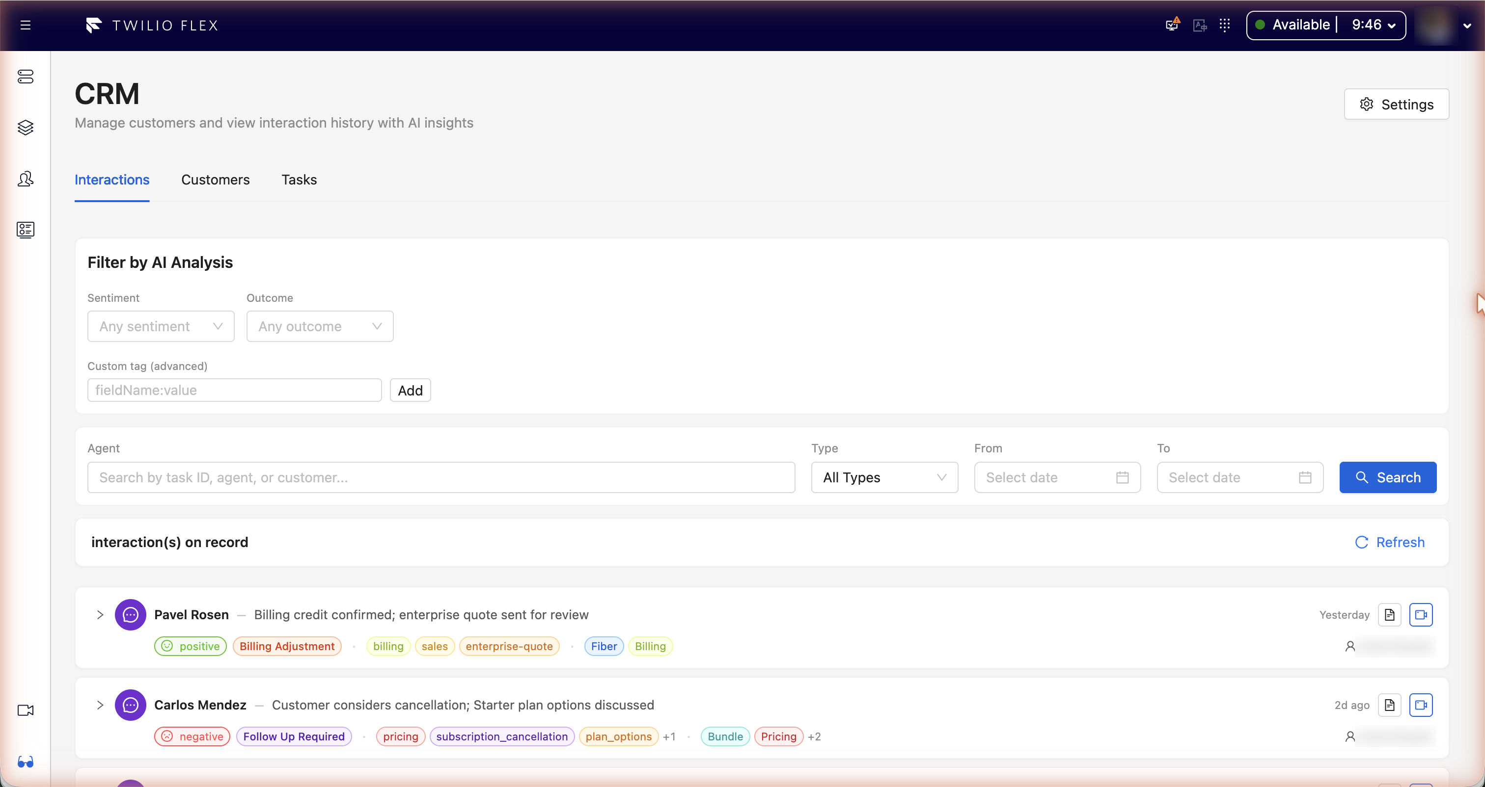
Task: Open video recording icon for Pavel Rosen
Action: coord(1421,614)
